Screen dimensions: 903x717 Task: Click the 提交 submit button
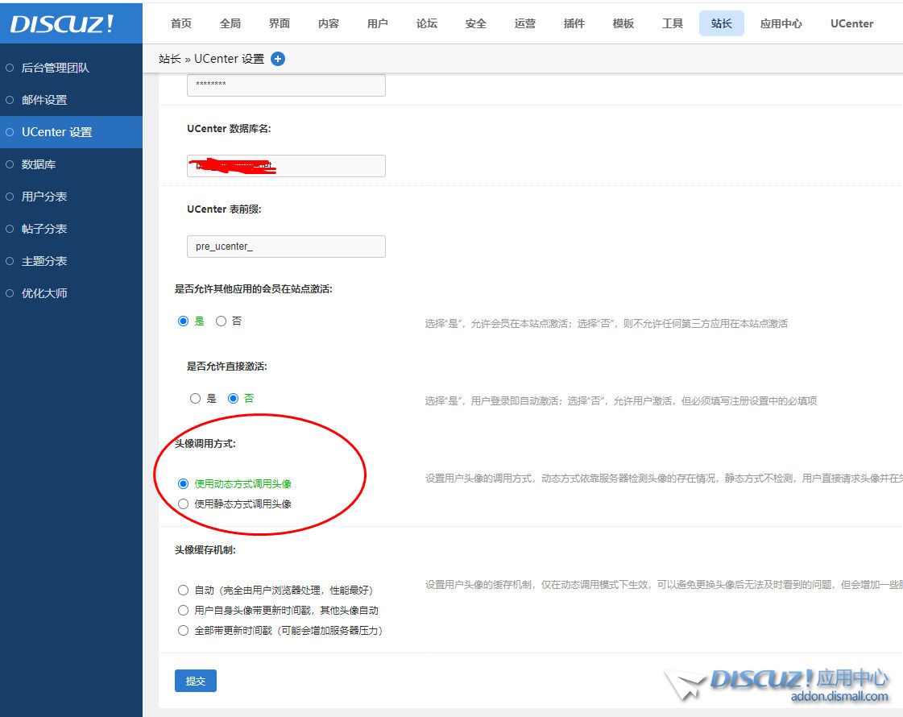[196, 681]
